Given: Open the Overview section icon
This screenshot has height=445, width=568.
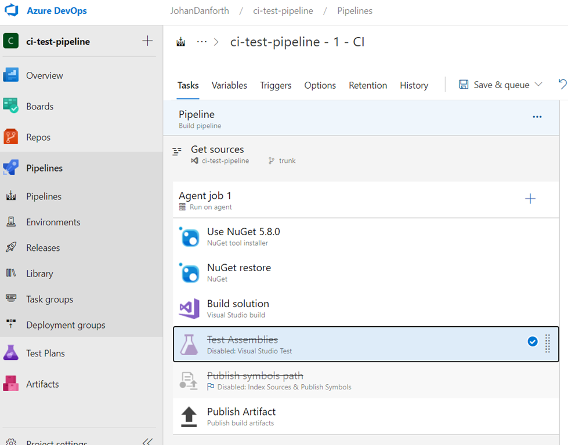Looking at the screenshot, I should (11, 75).
